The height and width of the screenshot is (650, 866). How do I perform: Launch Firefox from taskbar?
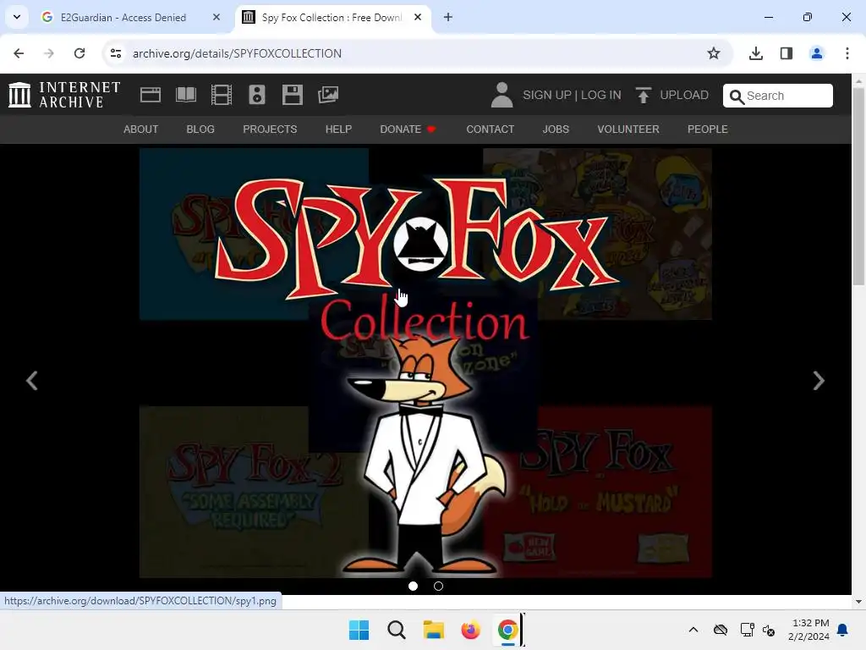click(470, 630)
